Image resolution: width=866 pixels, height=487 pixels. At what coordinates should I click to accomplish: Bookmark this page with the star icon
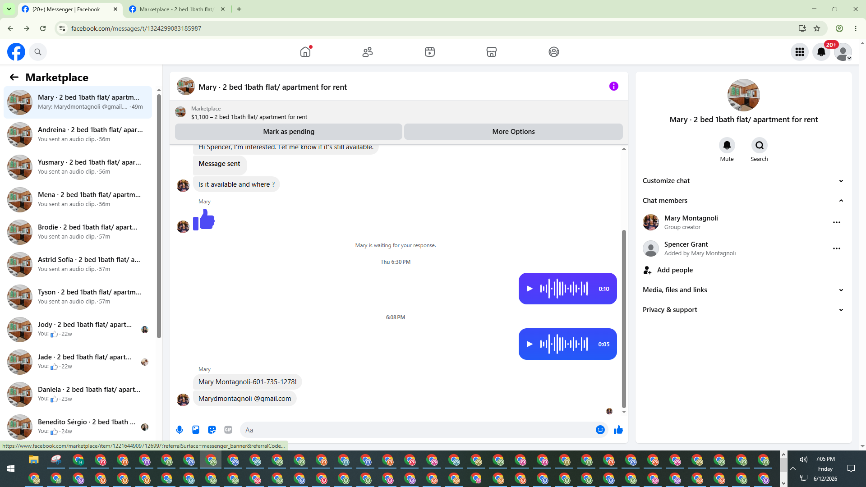coord(817,28)
